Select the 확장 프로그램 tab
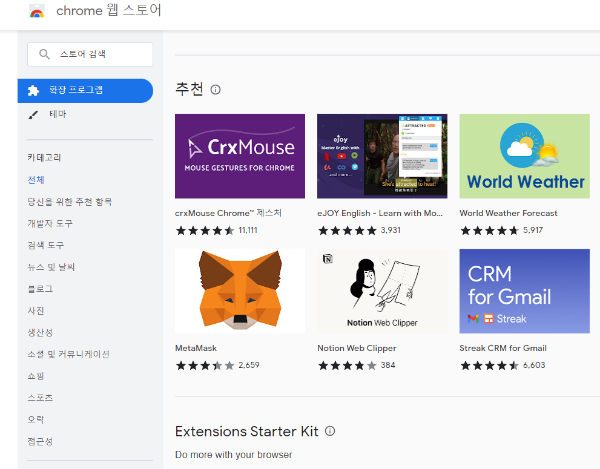Image resolution: width=600 pixels, height=469 pixels. coord(85,91)
